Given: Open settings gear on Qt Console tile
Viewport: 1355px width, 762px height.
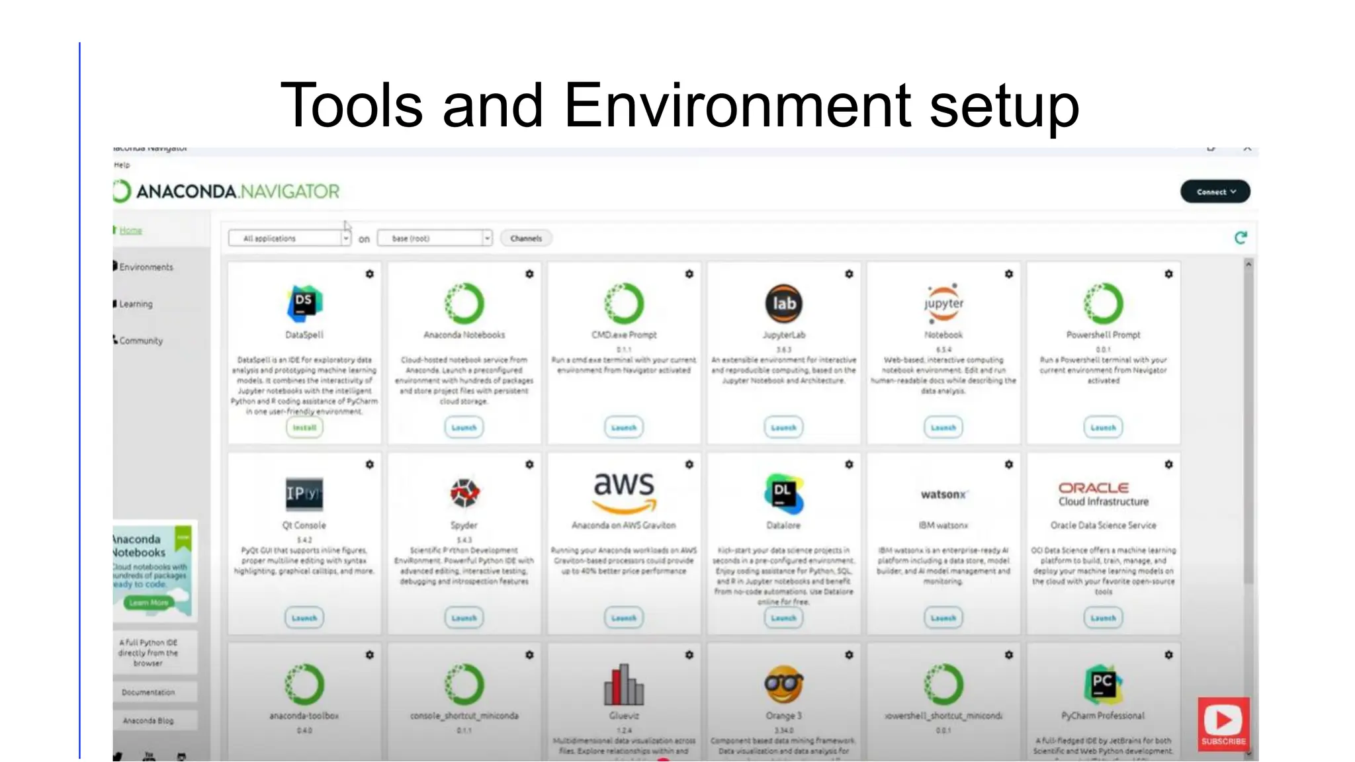Looking at the screenshot, I should click(370, 464).
